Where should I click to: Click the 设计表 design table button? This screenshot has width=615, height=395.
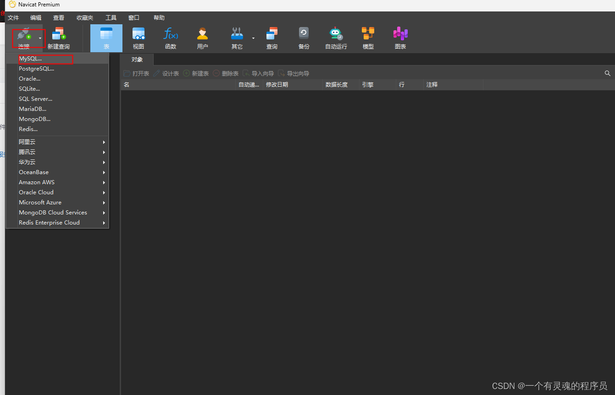click(x=166, y=73)
